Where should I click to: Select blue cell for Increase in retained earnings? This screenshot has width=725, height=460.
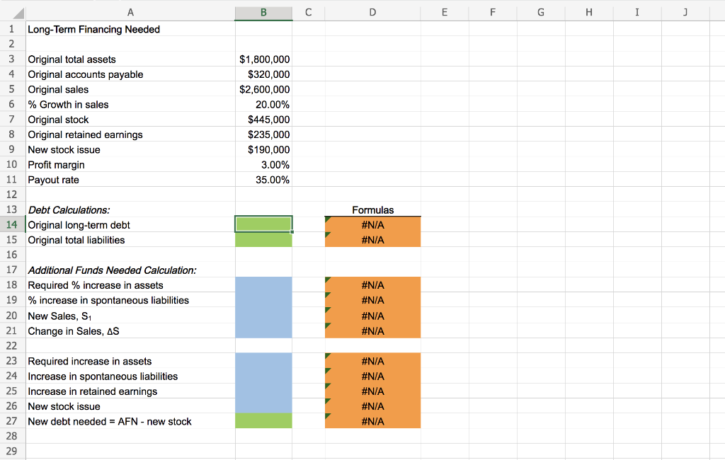(x=263, y=391)
